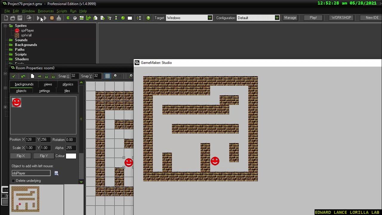Open an existing project from toolbar
Viewport: 382px width, 215px height.
click(13, 18)
